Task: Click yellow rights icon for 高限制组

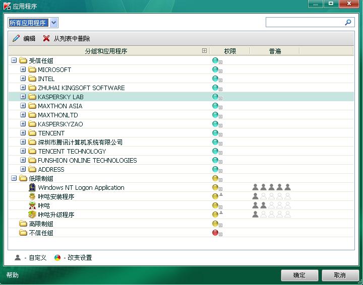Action: 215,224
